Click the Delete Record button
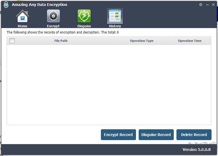This screenshot has height=156, width=218. pos(194,135)
